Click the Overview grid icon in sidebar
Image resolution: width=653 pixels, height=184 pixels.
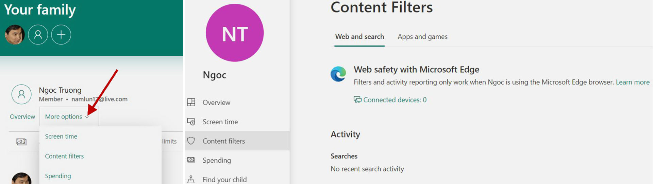(x=191, y=102)
